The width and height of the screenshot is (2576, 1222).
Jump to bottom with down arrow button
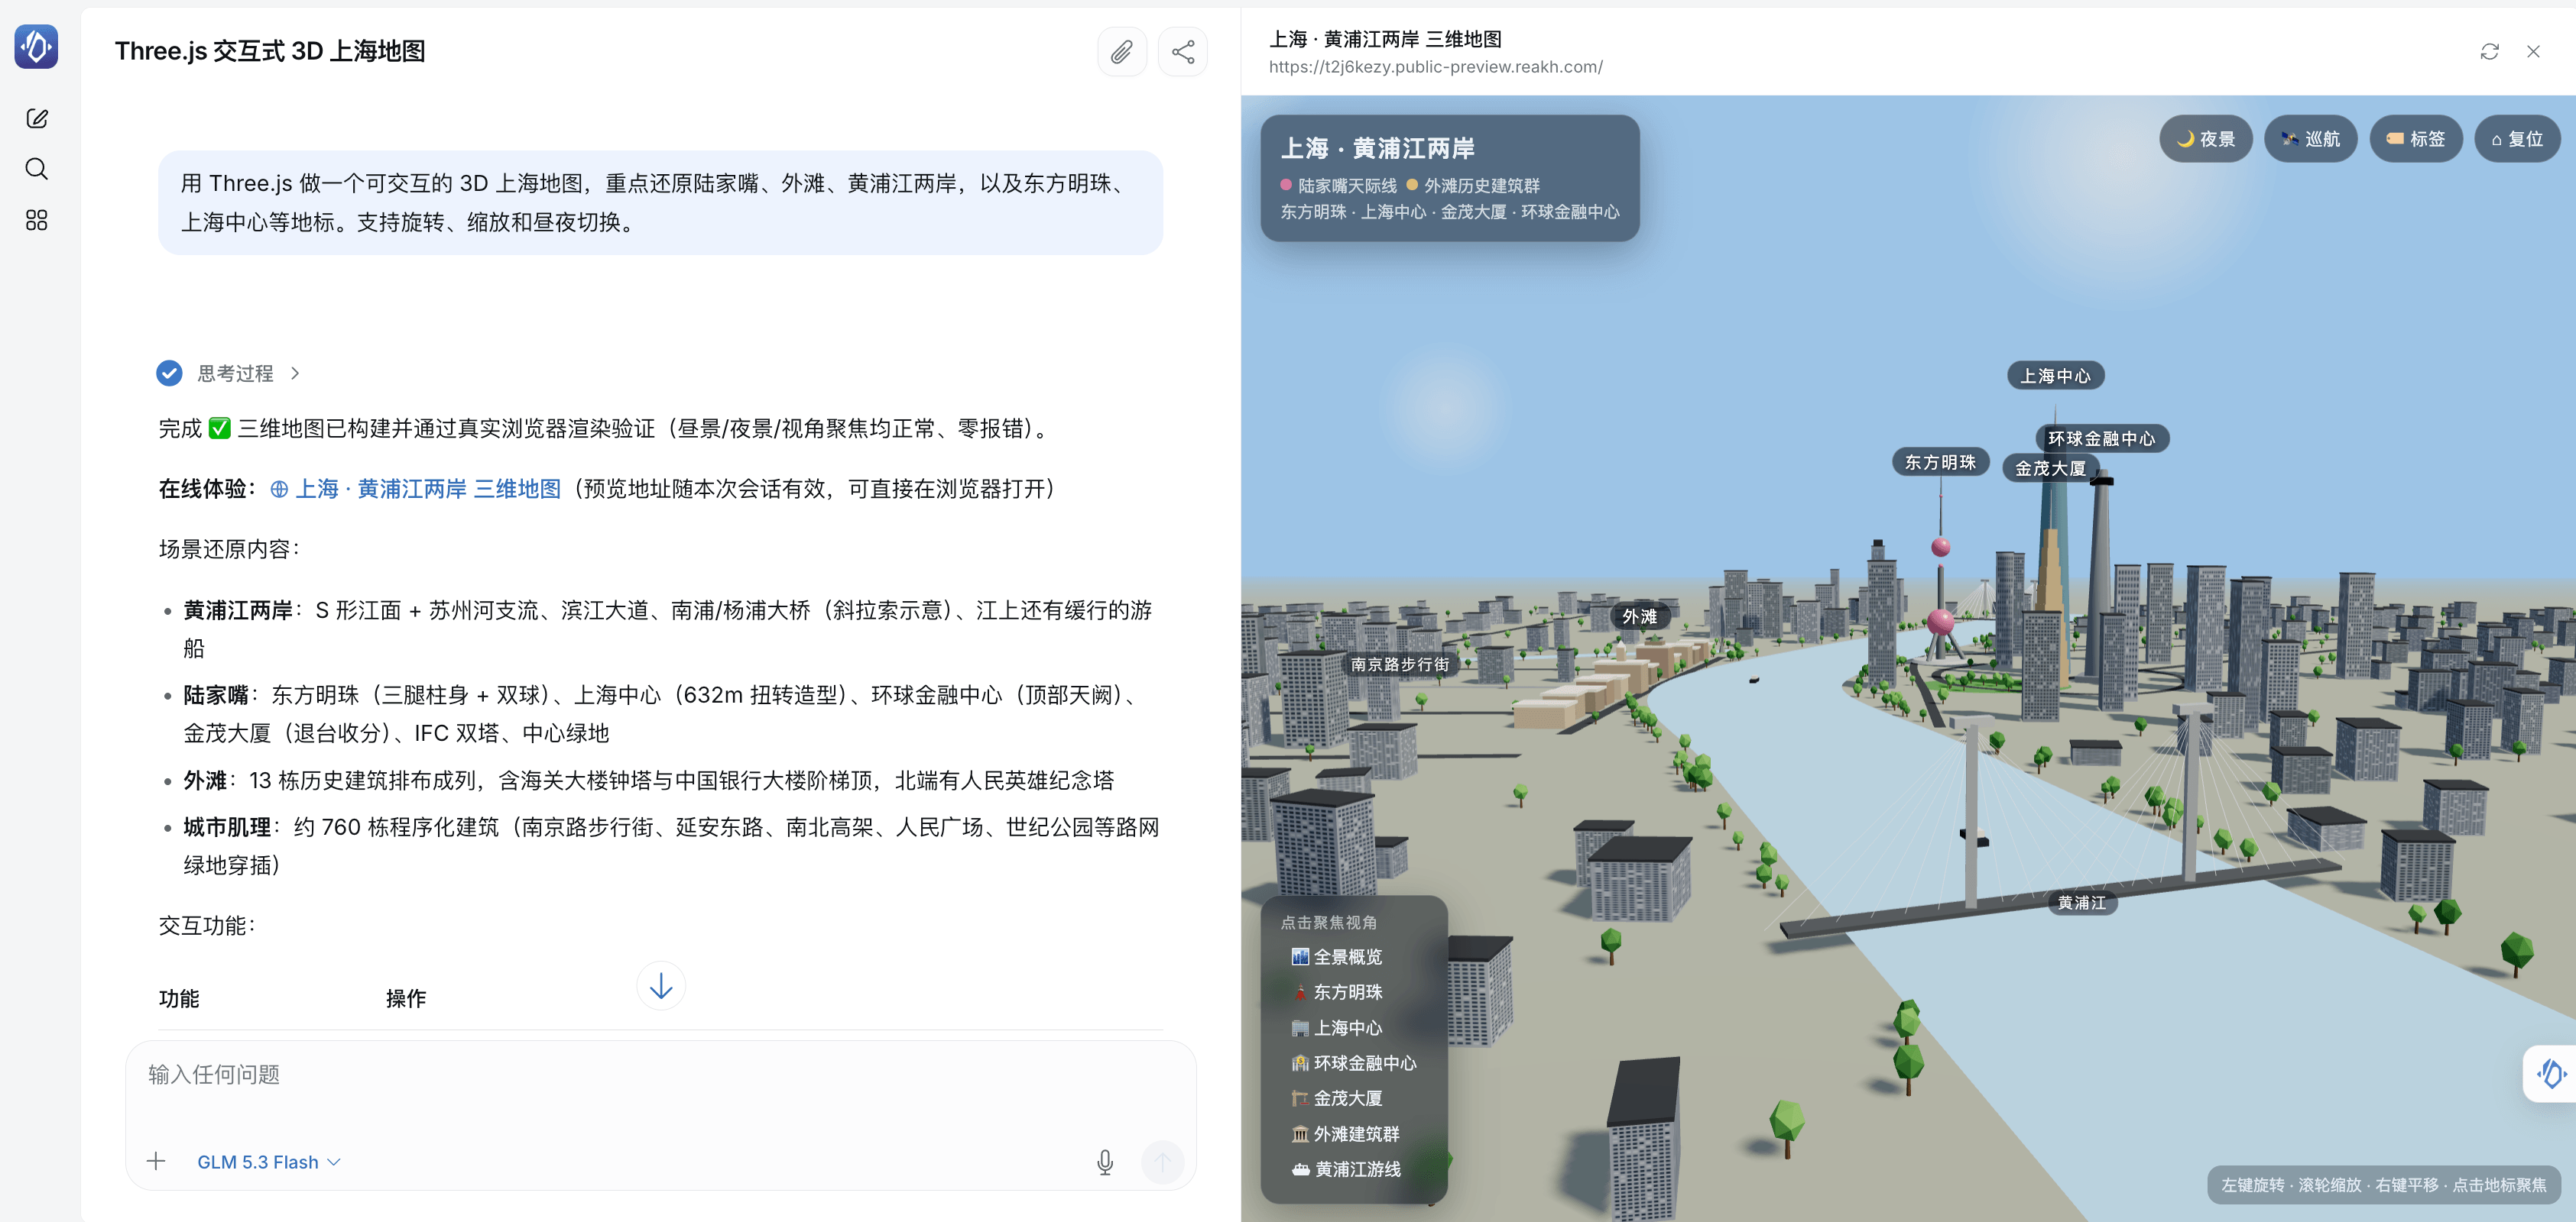click(661, 986)
